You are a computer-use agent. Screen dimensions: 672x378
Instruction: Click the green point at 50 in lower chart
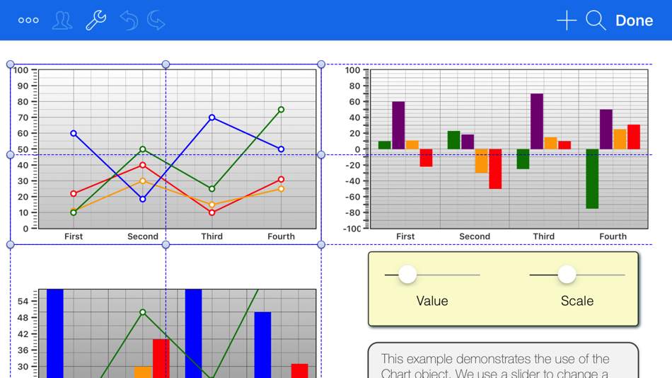[x=143, y=312]
